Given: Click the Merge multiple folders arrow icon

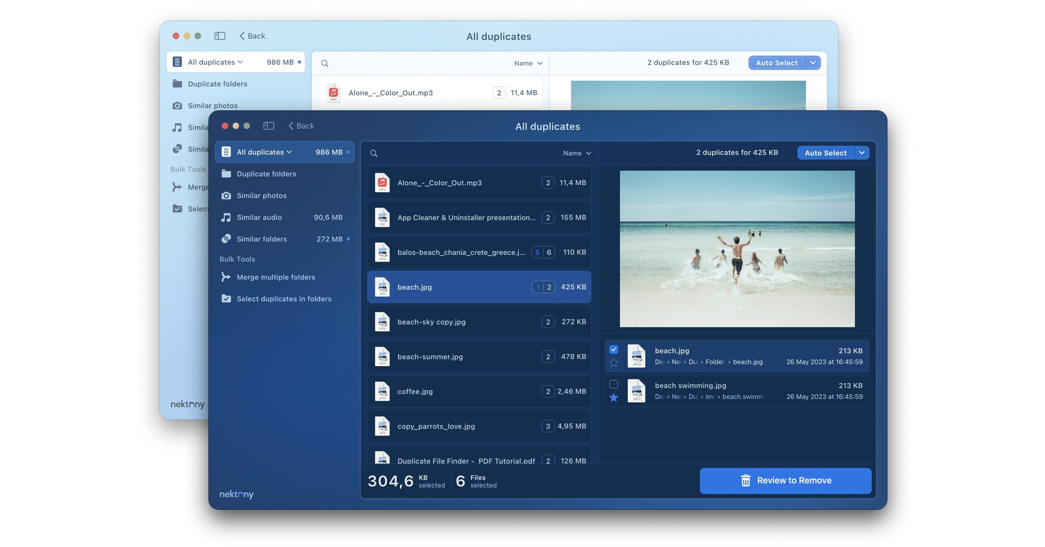Looking at the screenshot, I should [x=226, y=277].
